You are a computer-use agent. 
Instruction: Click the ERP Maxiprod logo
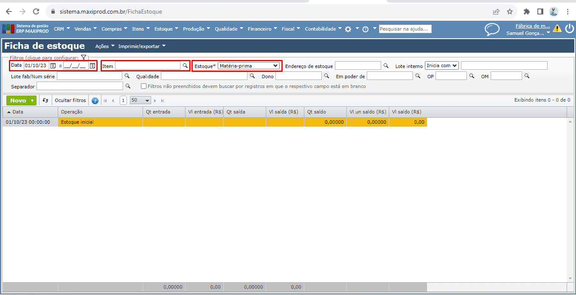[x=25, y=29]
